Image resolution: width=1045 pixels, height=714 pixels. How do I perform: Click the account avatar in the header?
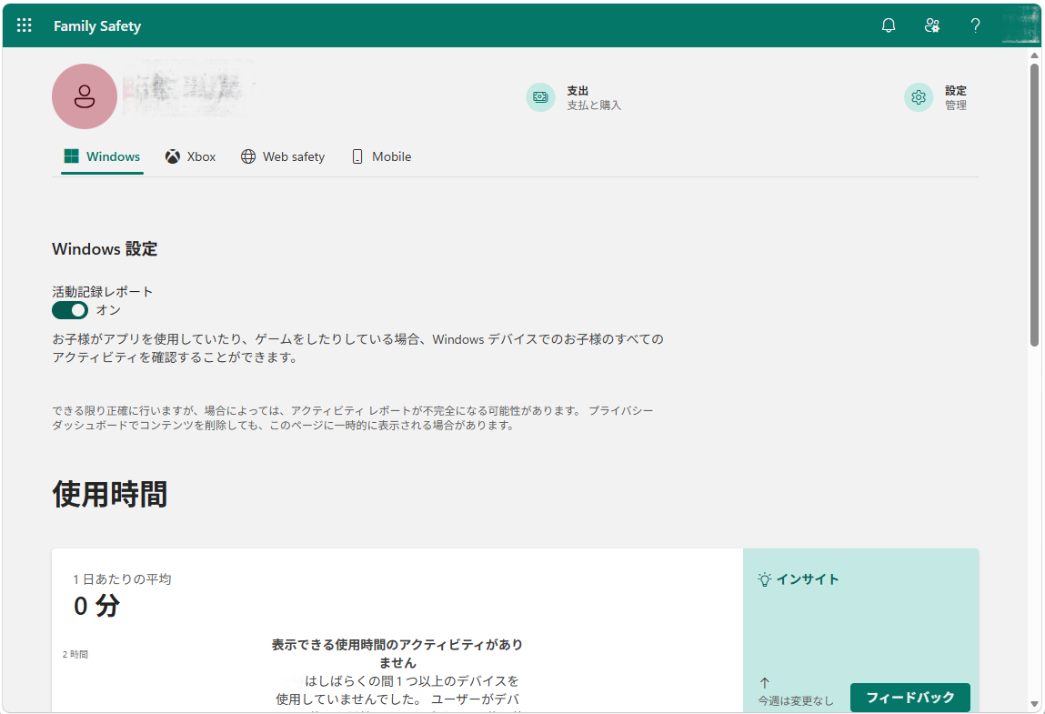1020,25
